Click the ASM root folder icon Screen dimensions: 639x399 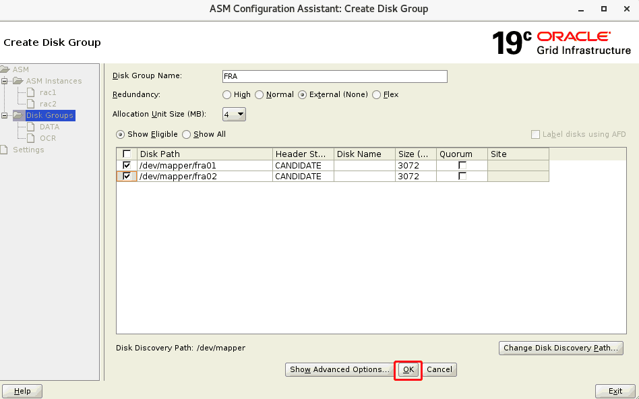tap(5, 69)
